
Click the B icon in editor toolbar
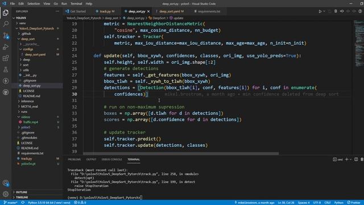(x=336, y=11)
